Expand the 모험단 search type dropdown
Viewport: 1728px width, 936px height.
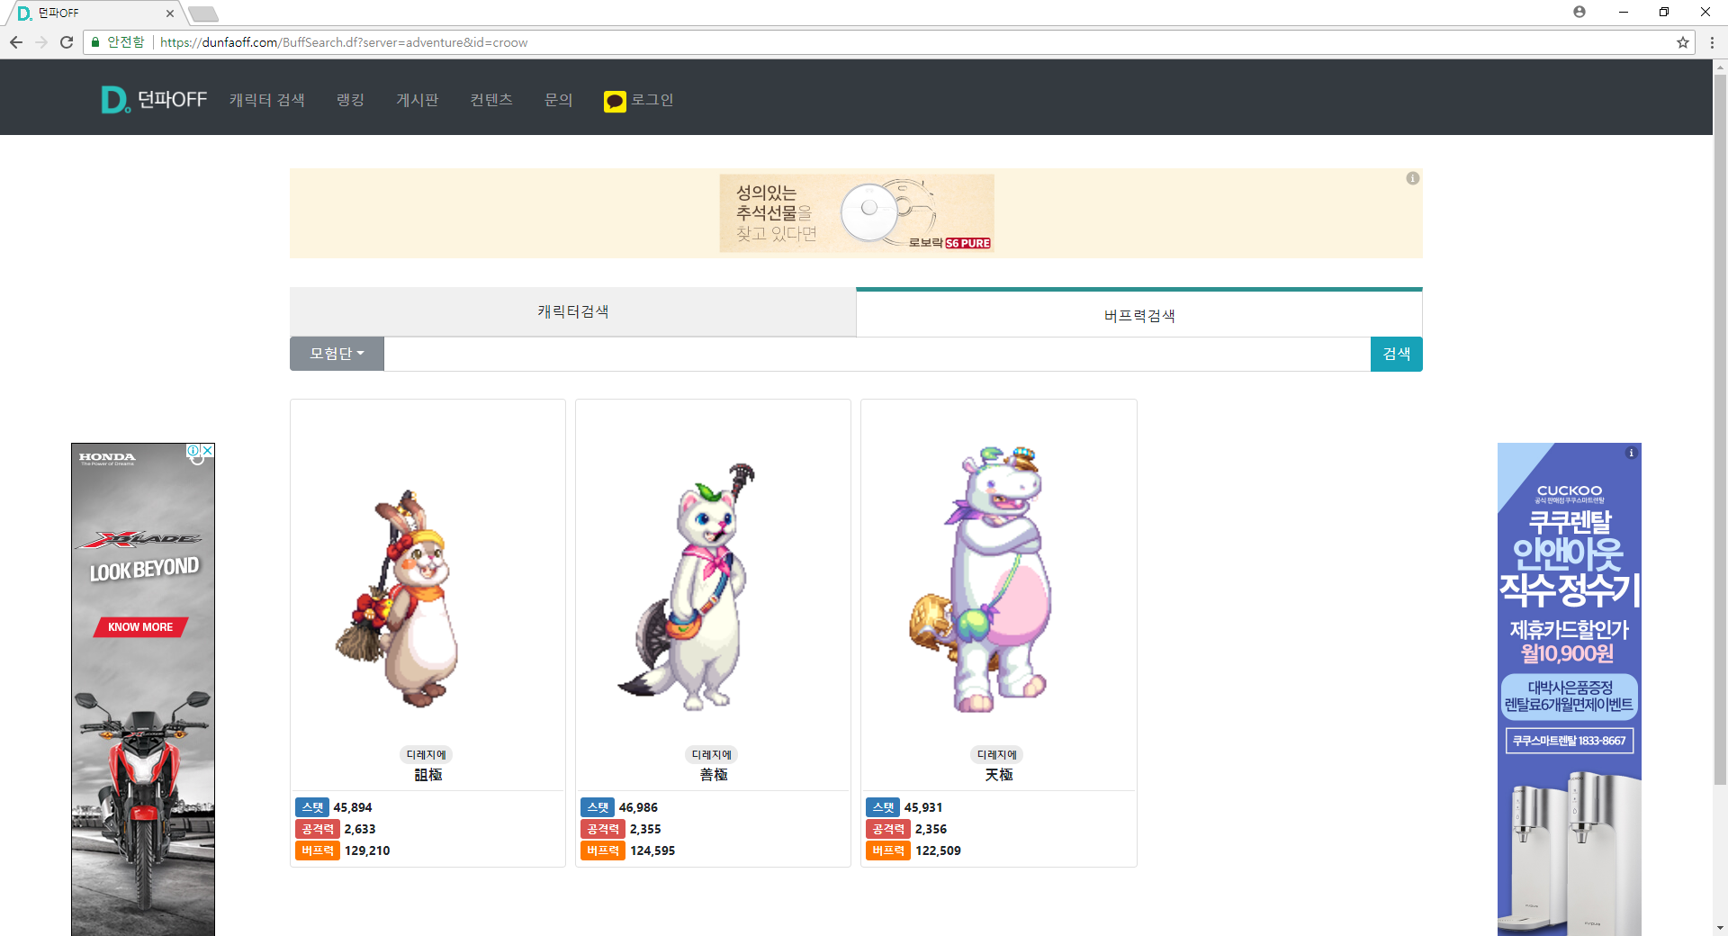point(337,354)
